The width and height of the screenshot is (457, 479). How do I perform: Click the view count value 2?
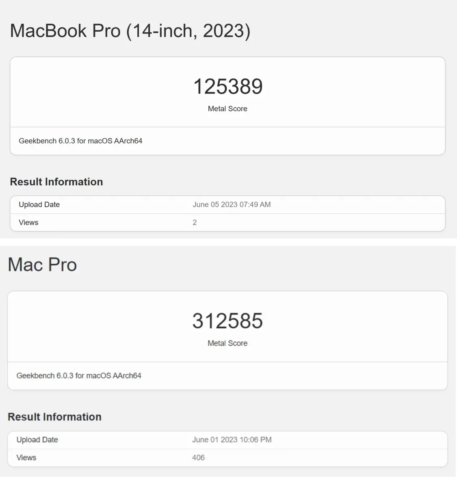click(x=195, y=222)
